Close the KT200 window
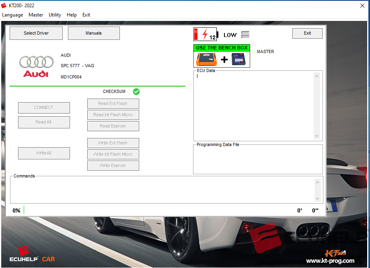The height and width of the screenshot is (268, 370). [x=362, y=6]
